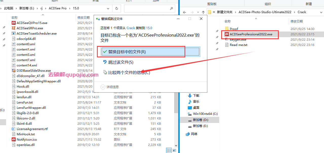Click the ACDSeeToastScheduler.exe icon
The height and width of the screenshot is (153, 324).
click(14, 33)
